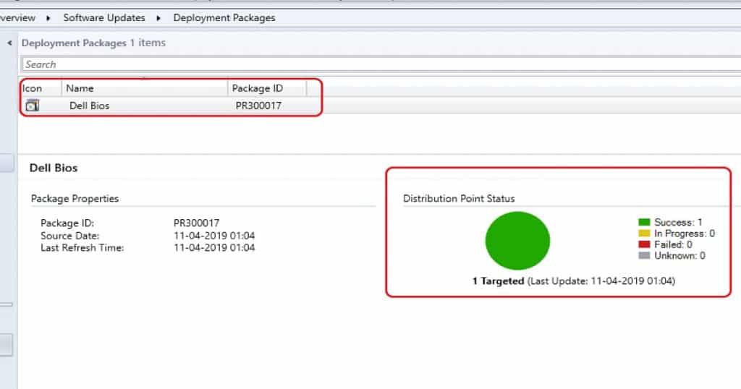The height and width of the screenshot is (389, 741).
Task: Sort by the Name column header
Action: point(145,88)
